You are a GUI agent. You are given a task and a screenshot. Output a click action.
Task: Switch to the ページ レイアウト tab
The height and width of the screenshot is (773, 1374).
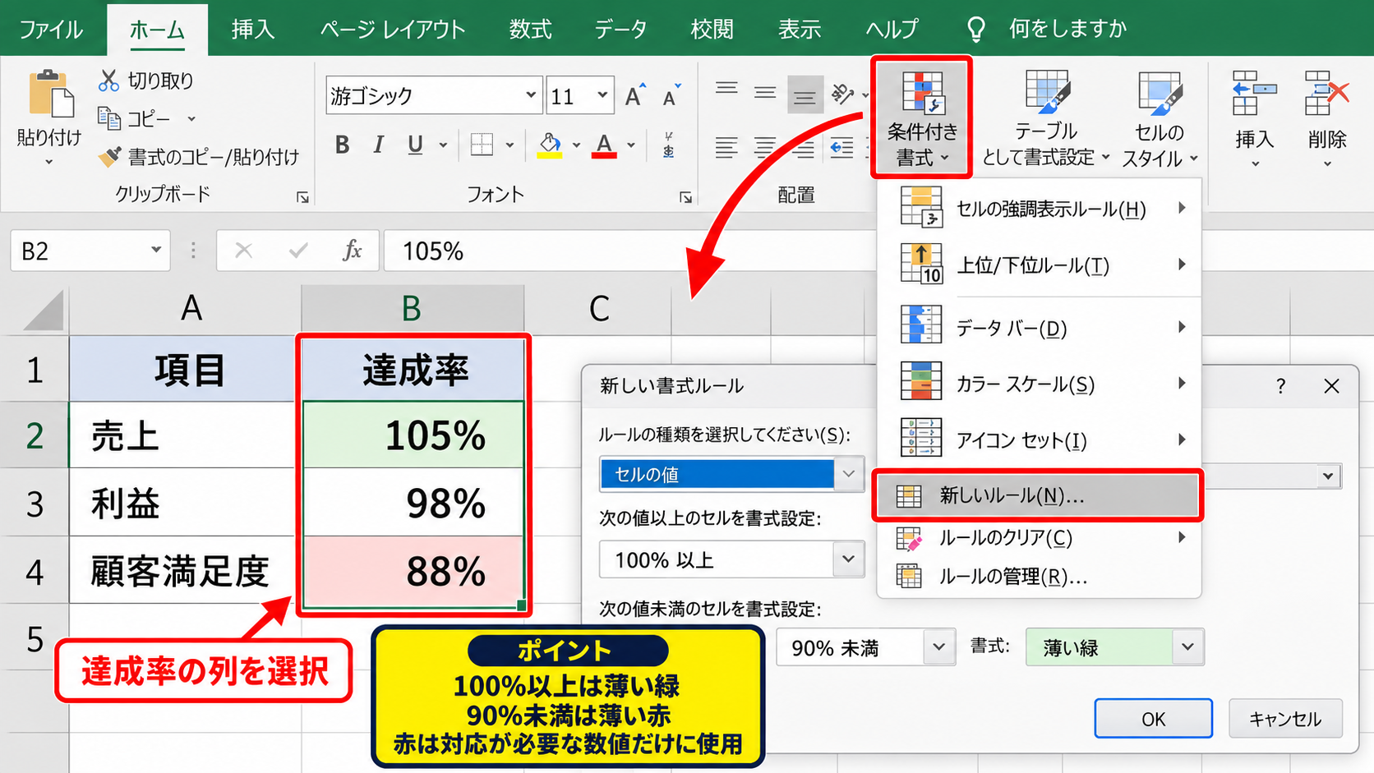pos(393,30)
